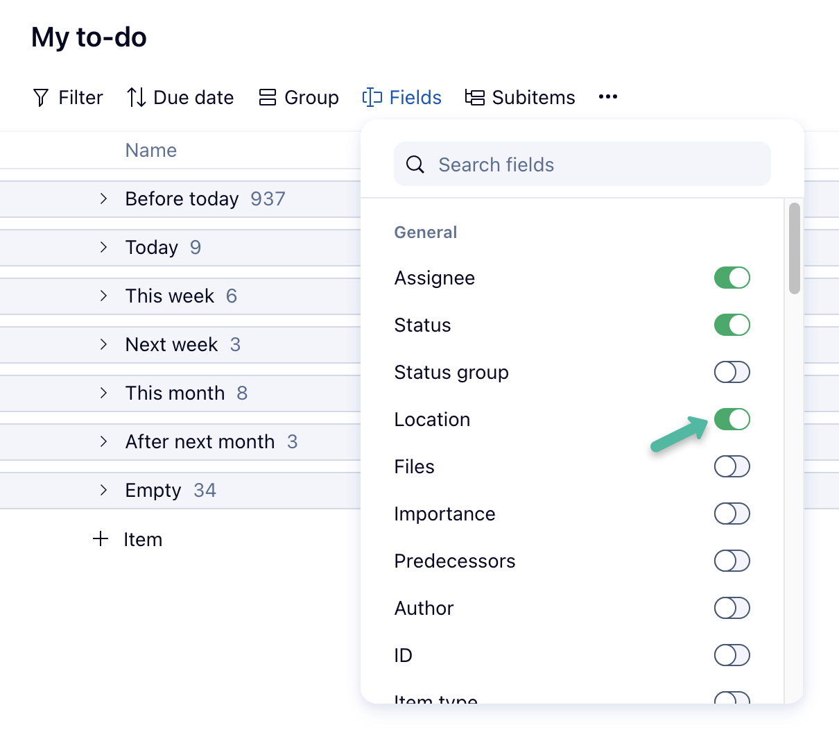Expand the This week group

click(103, 296)
